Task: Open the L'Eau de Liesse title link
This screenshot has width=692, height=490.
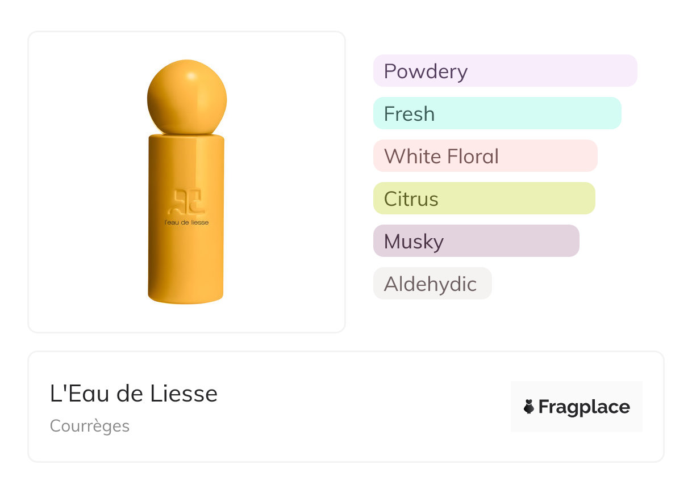Action: 134,394
